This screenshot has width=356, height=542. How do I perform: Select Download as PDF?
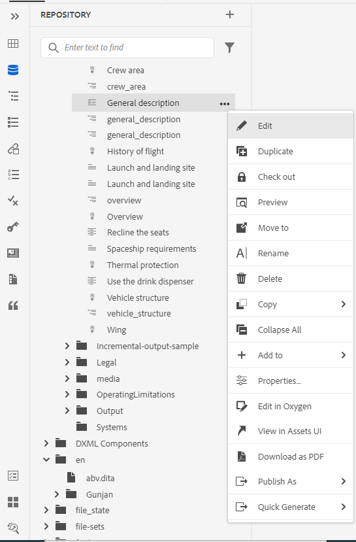pos(291,456)
